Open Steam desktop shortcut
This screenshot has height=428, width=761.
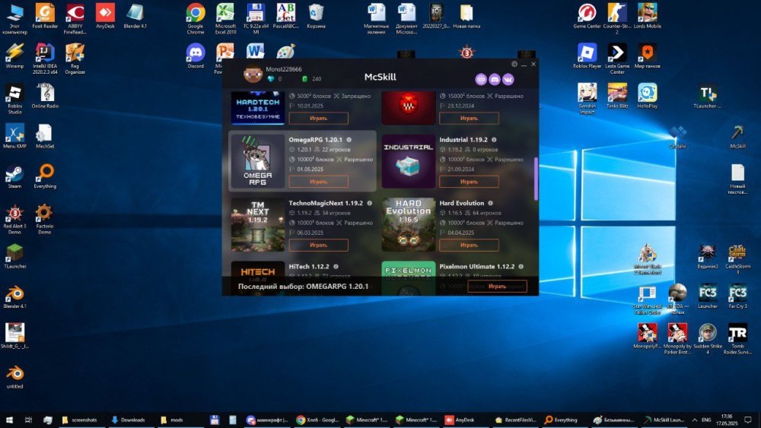click(x=14, y=176)
